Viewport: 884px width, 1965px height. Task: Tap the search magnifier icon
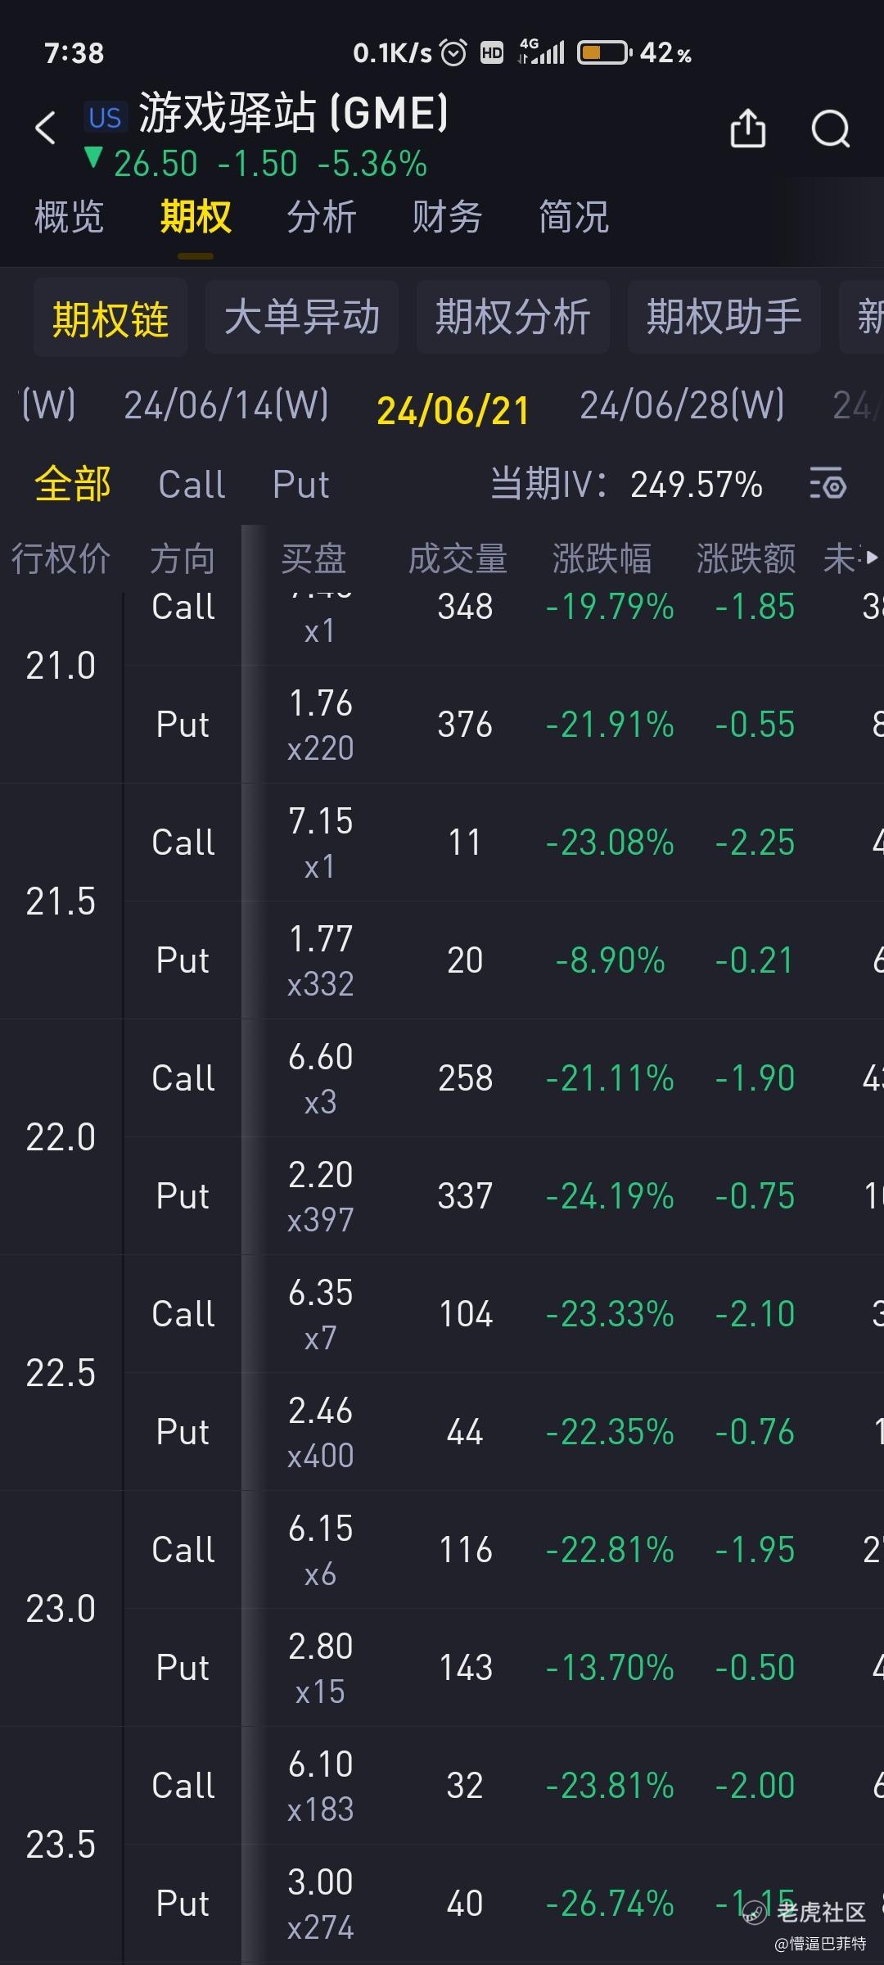(830, 129)
